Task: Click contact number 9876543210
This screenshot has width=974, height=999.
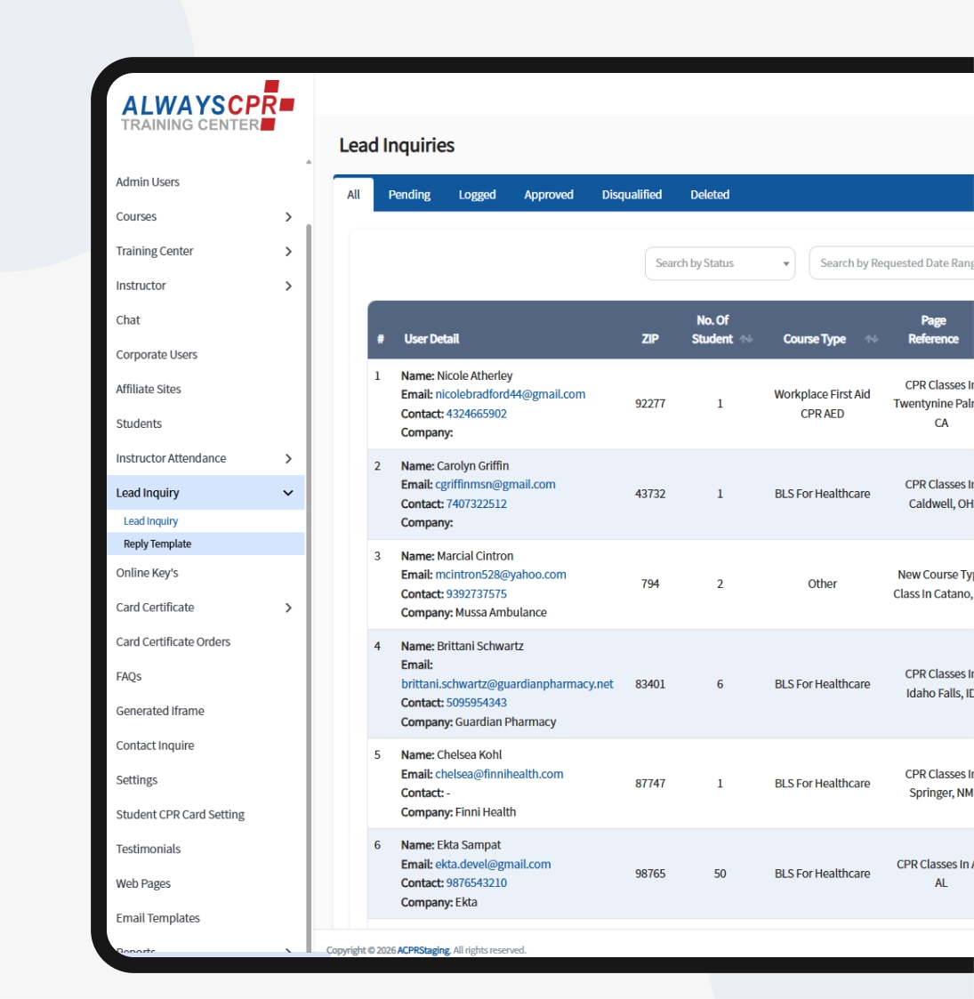Action: (x=477, y=883)
